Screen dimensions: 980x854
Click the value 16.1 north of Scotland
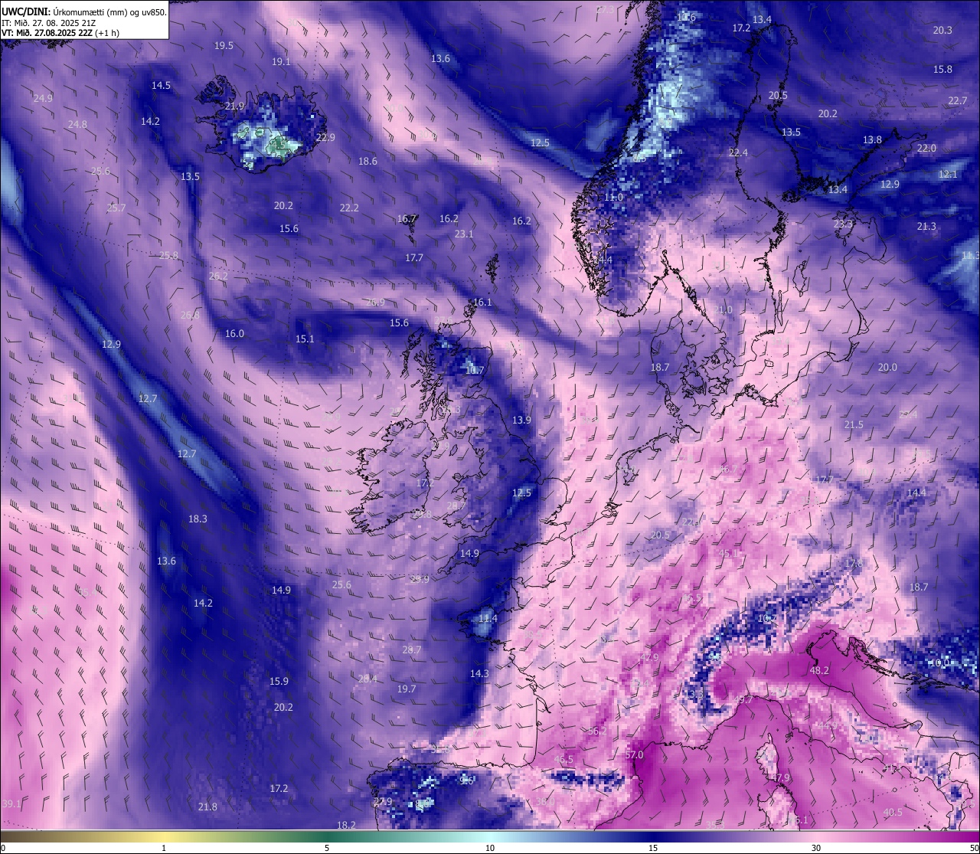point(482,303)
